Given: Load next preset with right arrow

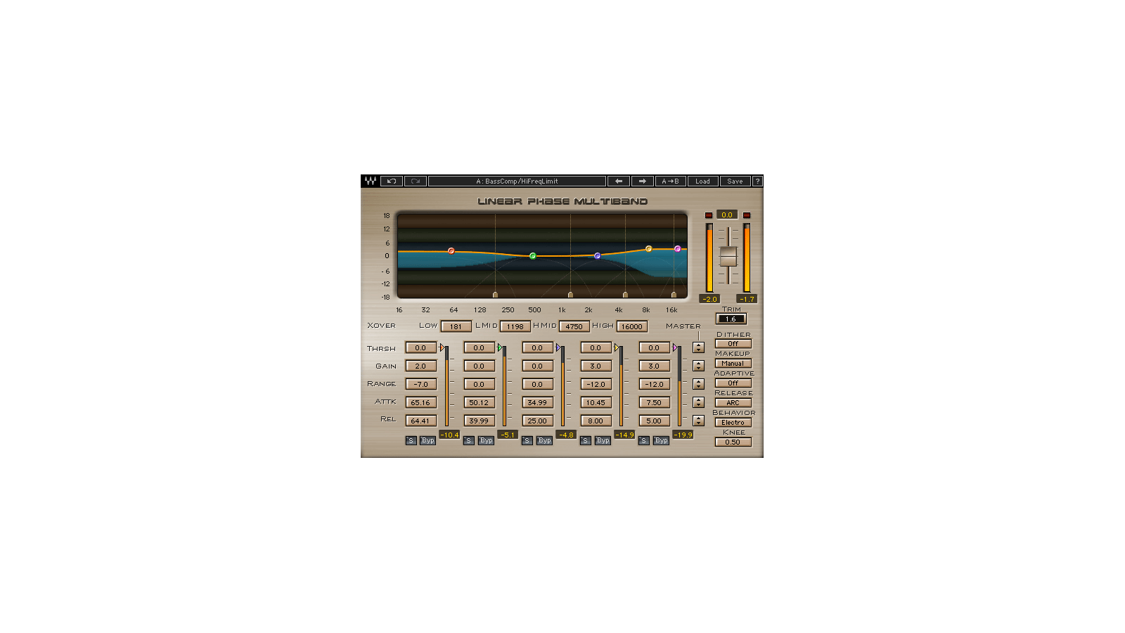Looking at the screenshot, I should tap(643, 181).
